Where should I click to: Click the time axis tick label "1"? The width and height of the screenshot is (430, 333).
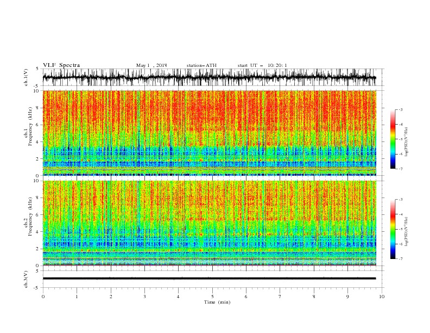pos(77,297)
